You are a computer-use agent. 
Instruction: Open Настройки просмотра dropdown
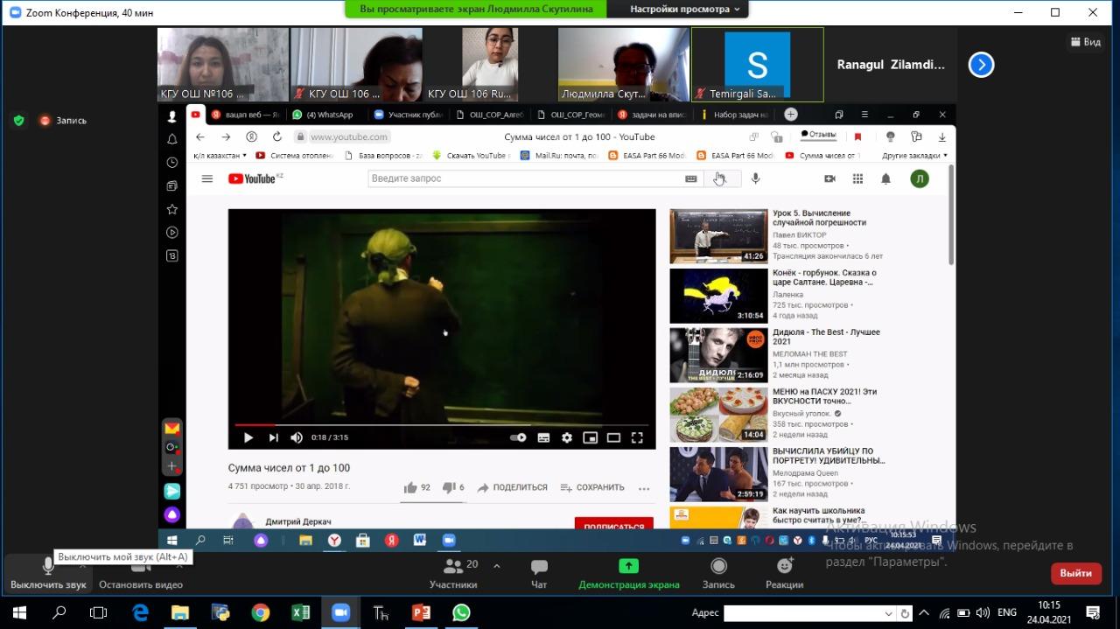pos(684,9)
